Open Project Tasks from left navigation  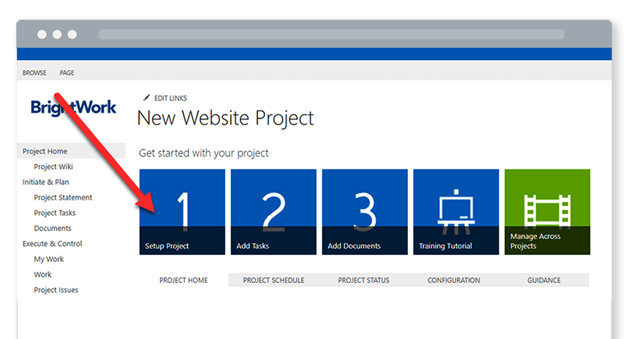(55, 213)
